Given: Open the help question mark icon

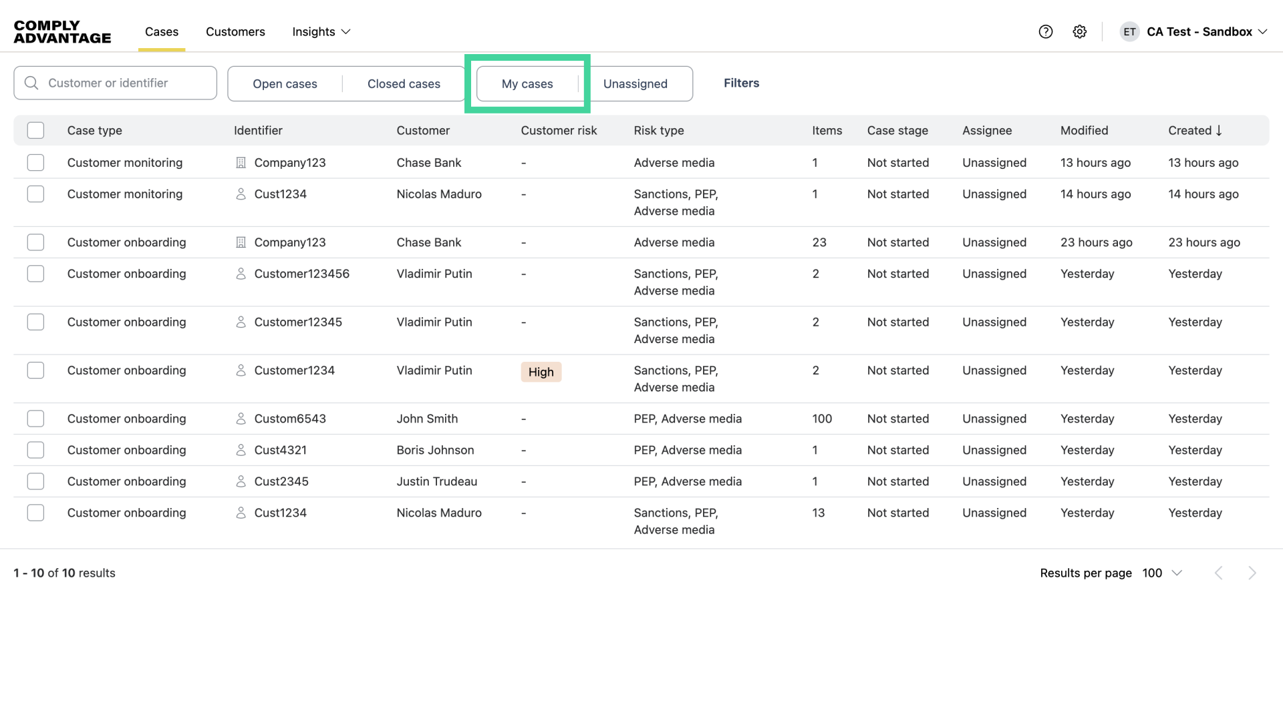Looking at the screenshot, I should (1046, 31).
